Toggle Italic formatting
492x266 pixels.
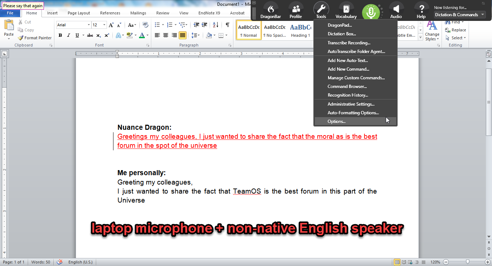click(x=68, y=35)
